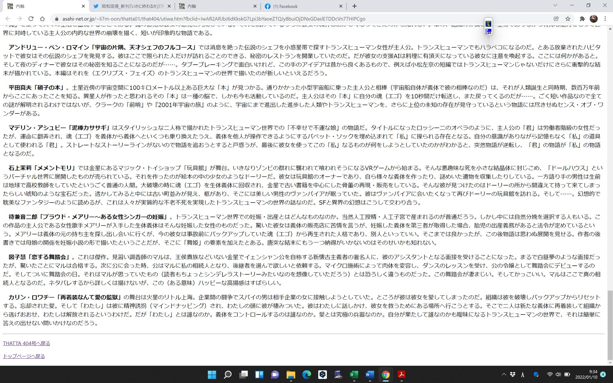This screenshot has height=383, width=613.
Task: Follow the トップページへ戻る link
Action: pyautogui.click(x=24, y=356)
